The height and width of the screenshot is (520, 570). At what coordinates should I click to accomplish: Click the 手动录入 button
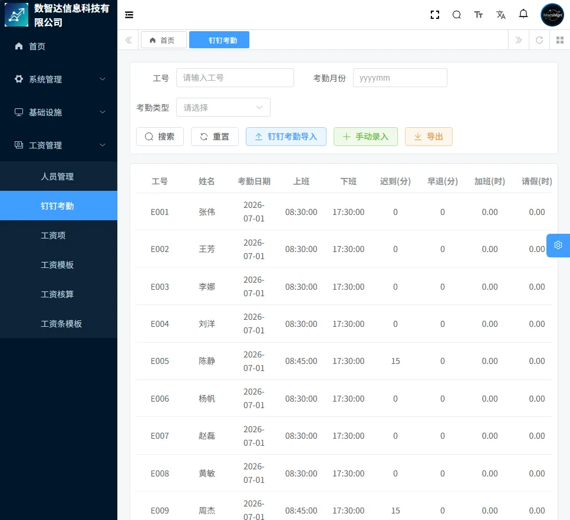click(365, 137)
